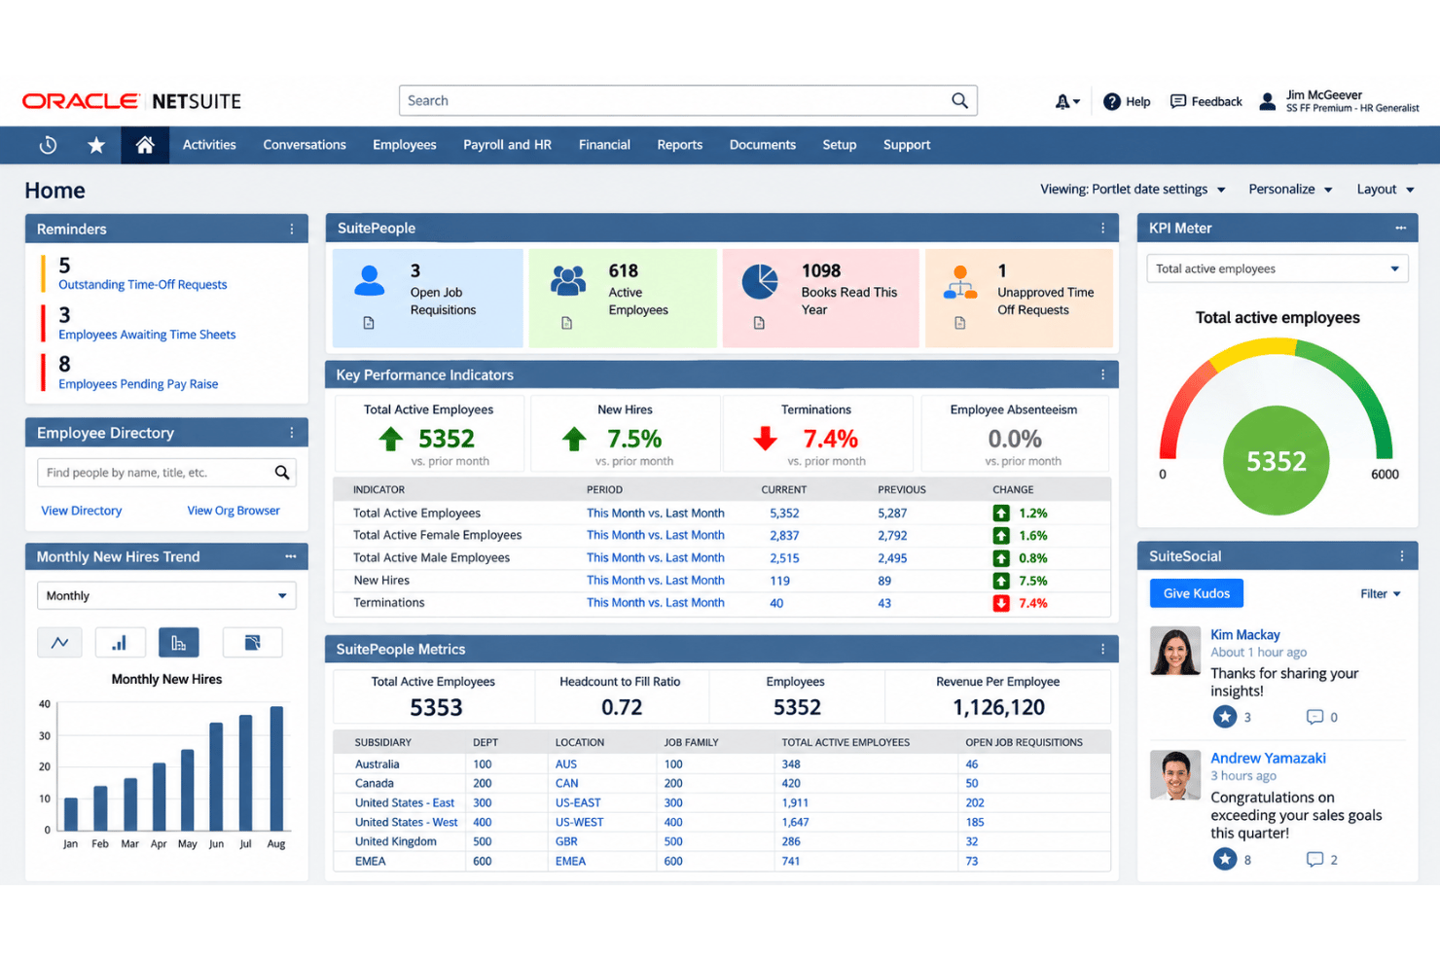
Task: Switch the trend chart to line chart view
Action: pos(59,643)
